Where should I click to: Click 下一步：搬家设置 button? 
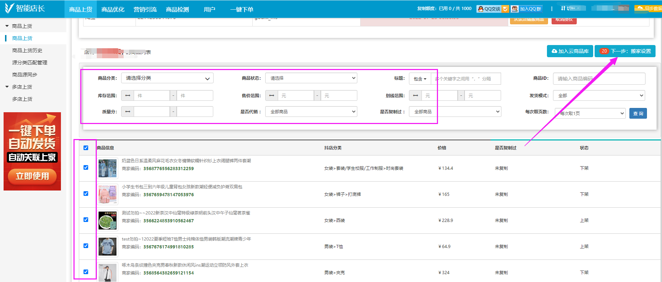(625, 51)
